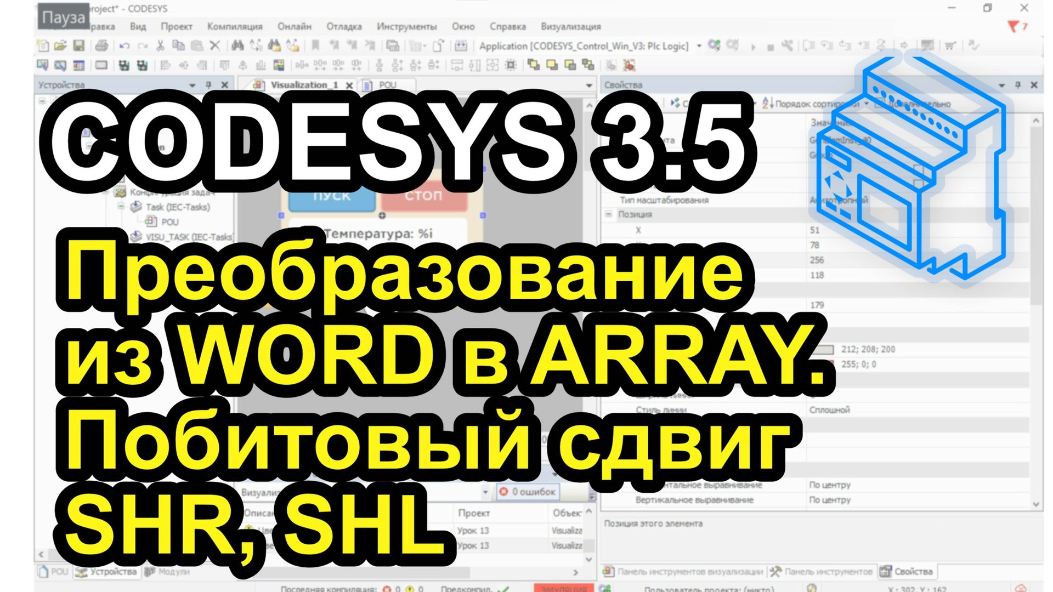
Task: Pin the Свойства panel
Action: [1018, 84]
